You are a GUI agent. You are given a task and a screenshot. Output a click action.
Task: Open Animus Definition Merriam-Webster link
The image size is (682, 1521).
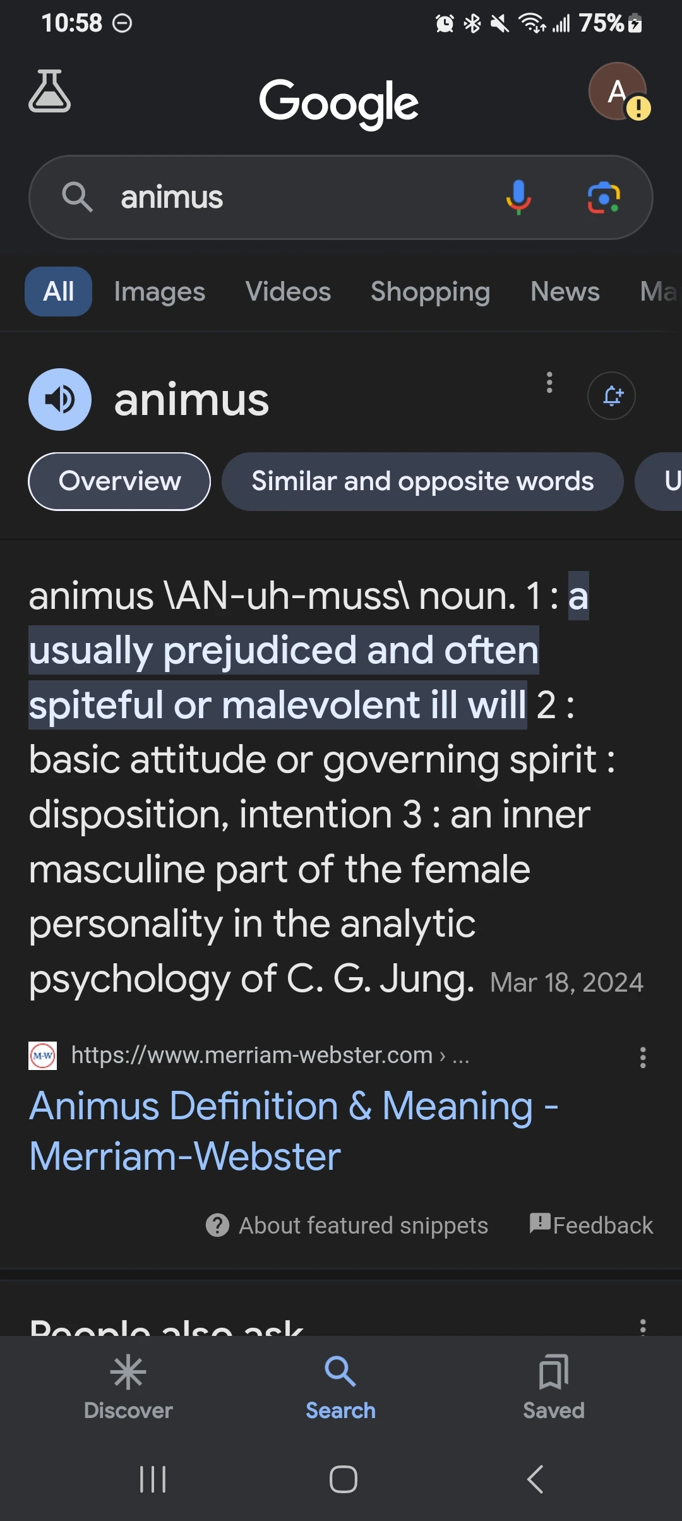293,1131
